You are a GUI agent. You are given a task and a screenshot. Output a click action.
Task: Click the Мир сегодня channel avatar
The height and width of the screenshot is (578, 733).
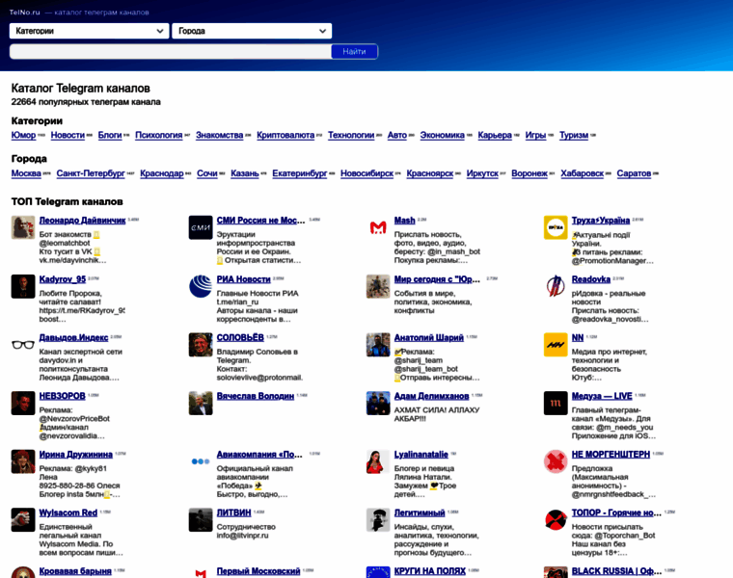click(378, 286)
